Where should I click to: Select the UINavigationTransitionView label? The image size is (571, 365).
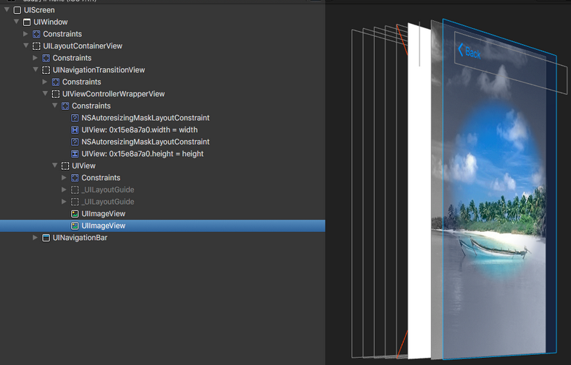[x=99, y=70]
